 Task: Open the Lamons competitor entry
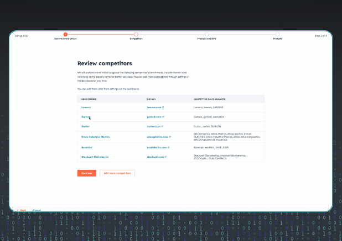pos(86,108)
